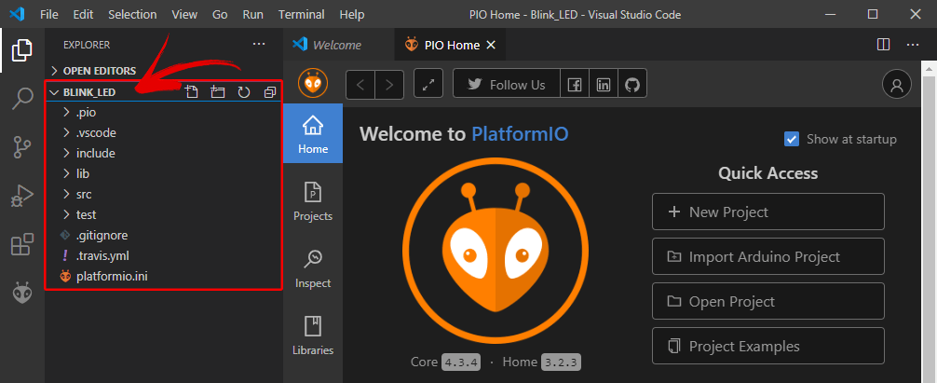Refresh the explorer file tree
This screenshot has height=383, width=937.
pos(244,92)
